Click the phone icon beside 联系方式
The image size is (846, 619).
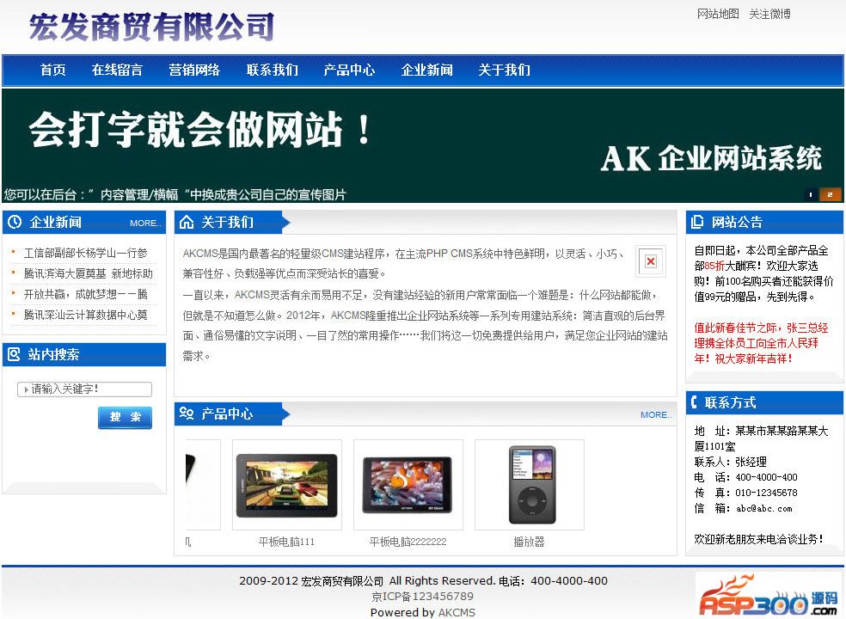coord(695,402)
